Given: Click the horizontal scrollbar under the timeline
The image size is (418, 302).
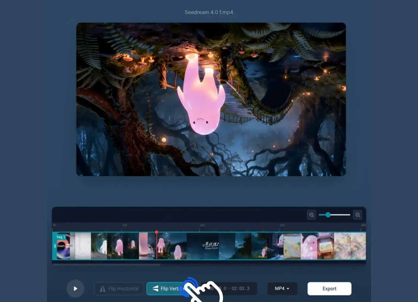Looking at the screenshot, I should click(x=106, y=265).
